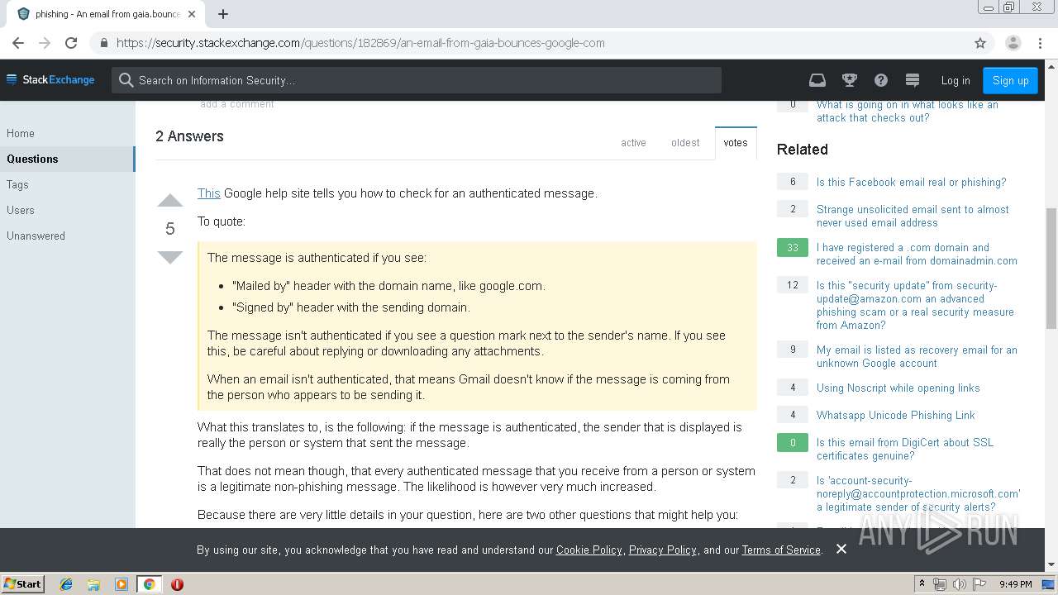Image resolution: width=1058 pixels, height=595 pixels.
Task: Open 'My email is listed as recovery' link
Action: pyautogui.click(x=917, y=356)
